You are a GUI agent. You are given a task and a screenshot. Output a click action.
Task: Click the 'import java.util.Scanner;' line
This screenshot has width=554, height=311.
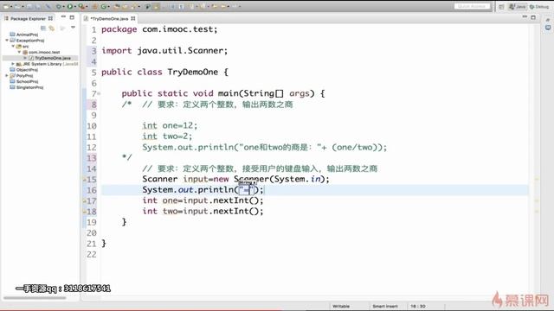[x=164, y=51]
